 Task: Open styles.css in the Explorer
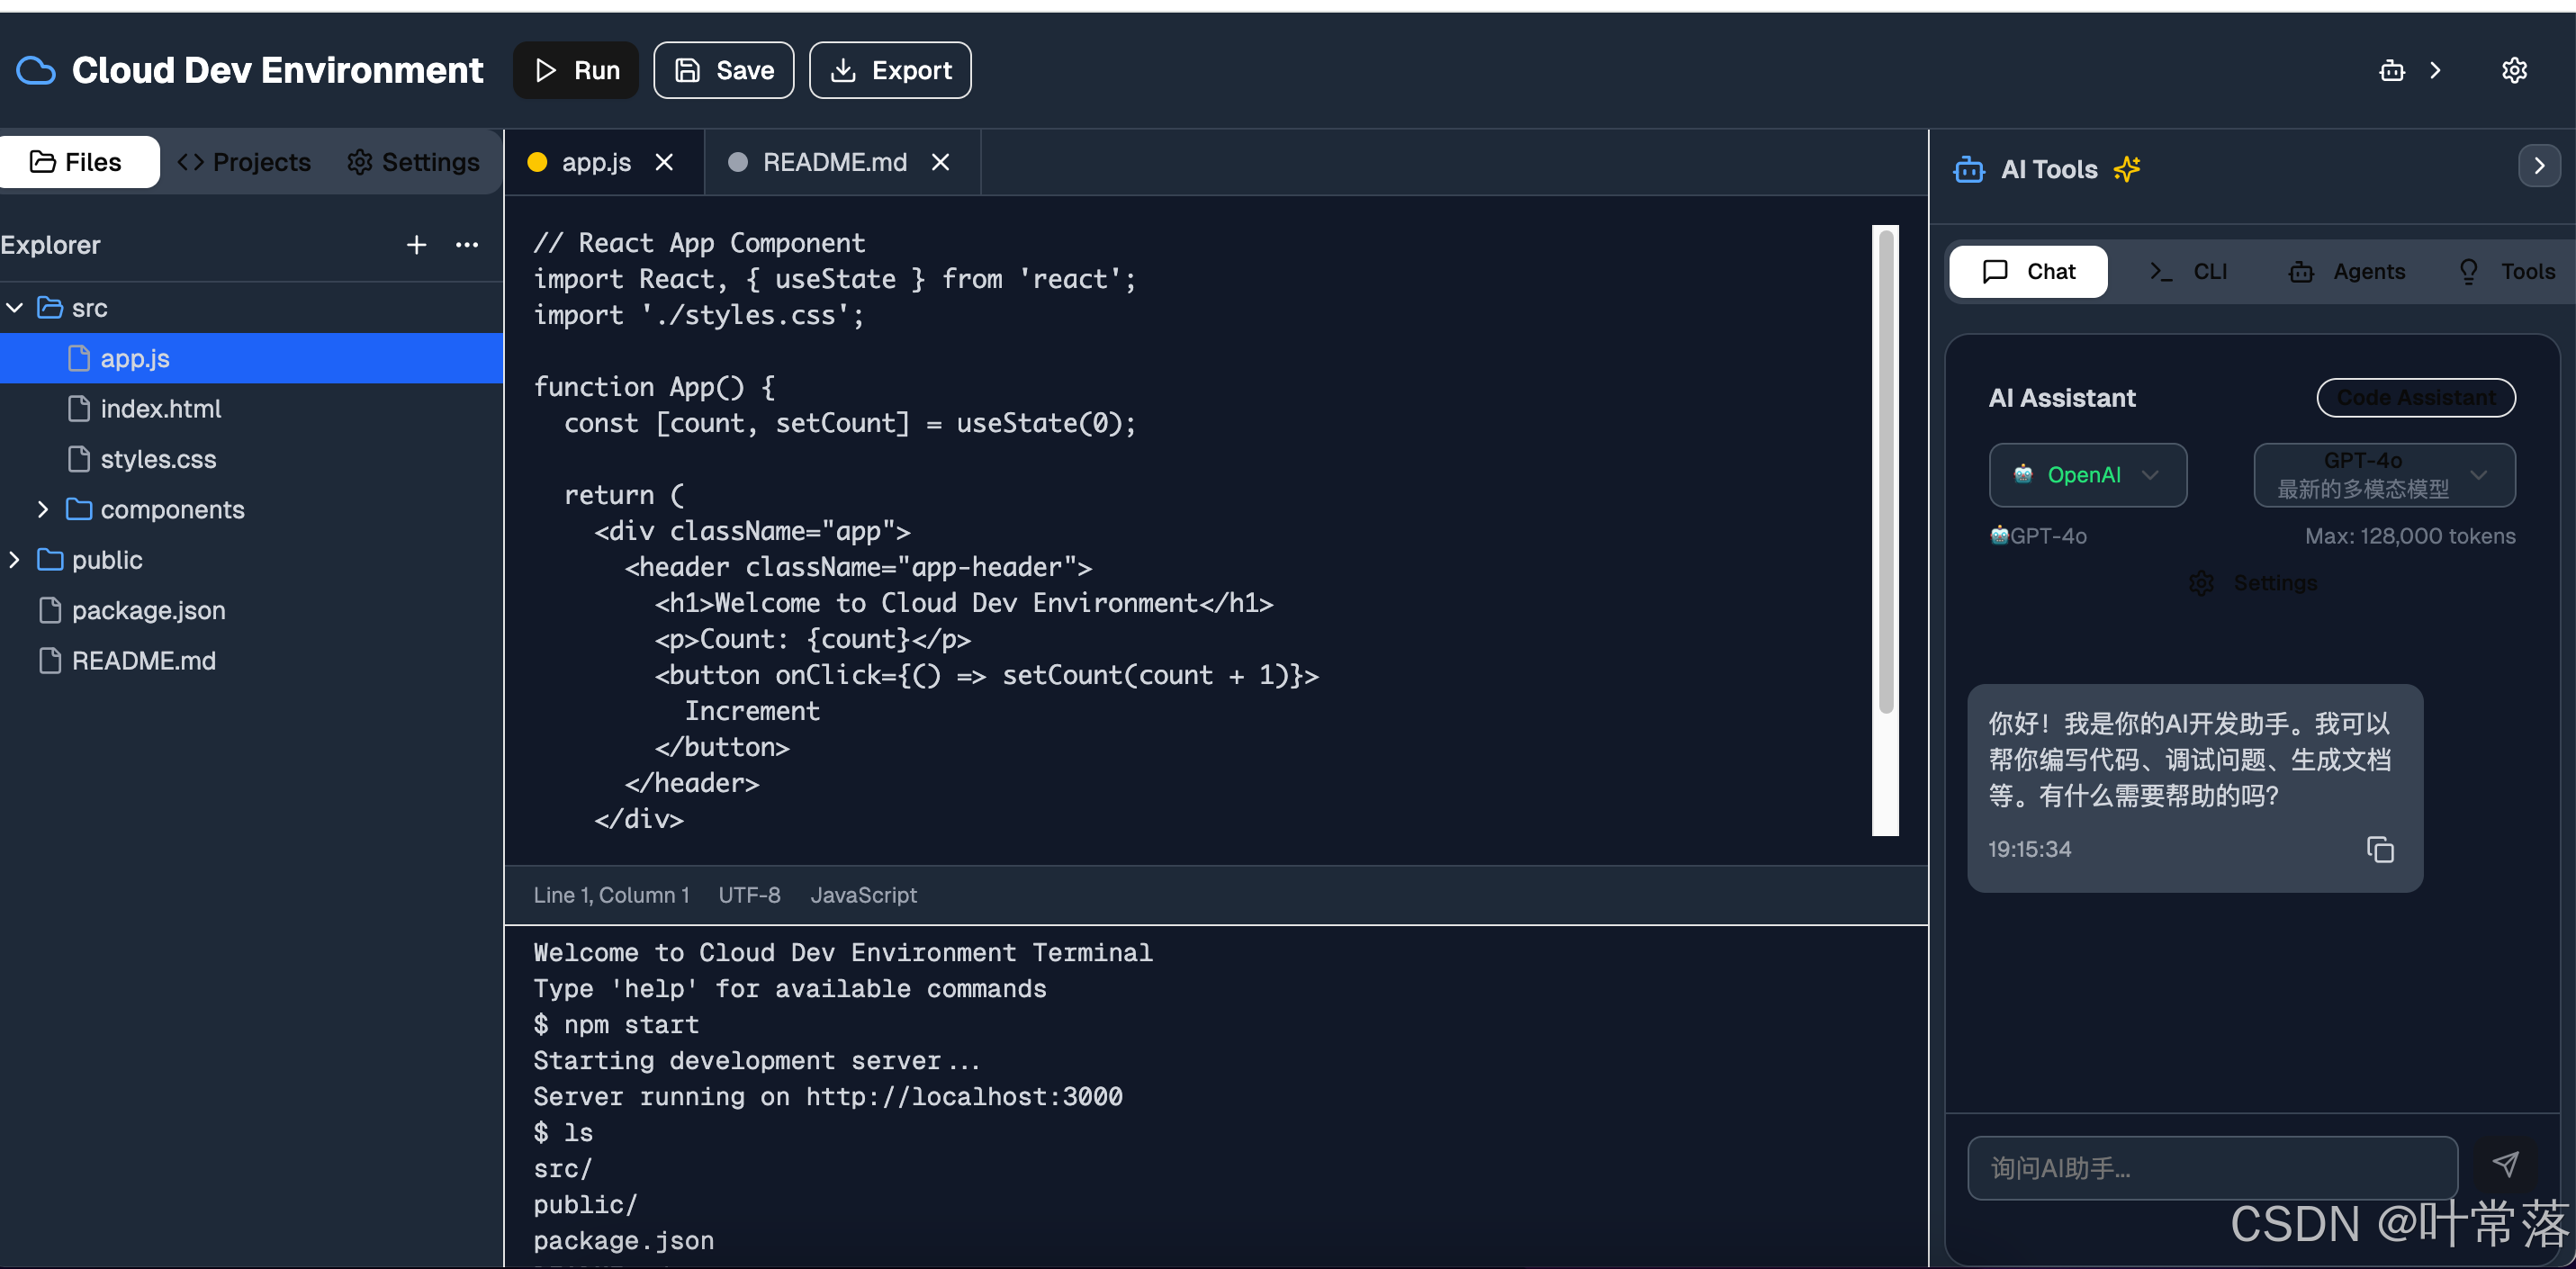pyautogui.click(x=251, y=459)
